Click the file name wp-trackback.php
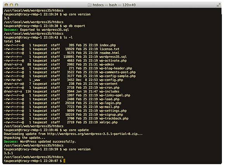 point(114,118)
